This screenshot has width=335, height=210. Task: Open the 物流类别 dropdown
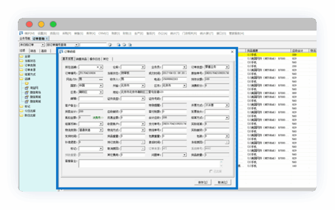[x=100, y=130]
